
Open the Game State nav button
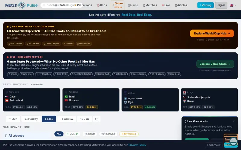117,5
